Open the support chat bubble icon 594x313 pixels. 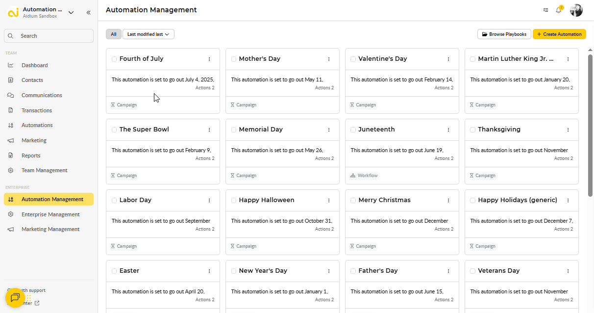point(15,297)
